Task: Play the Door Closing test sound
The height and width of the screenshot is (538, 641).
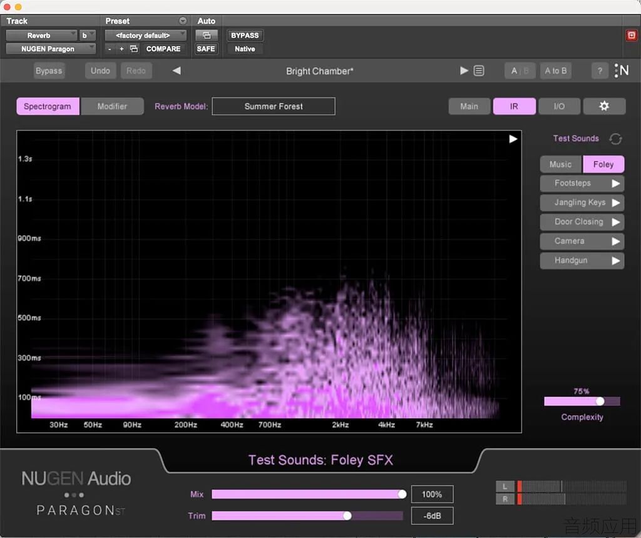Action: [x=616, y=222]
